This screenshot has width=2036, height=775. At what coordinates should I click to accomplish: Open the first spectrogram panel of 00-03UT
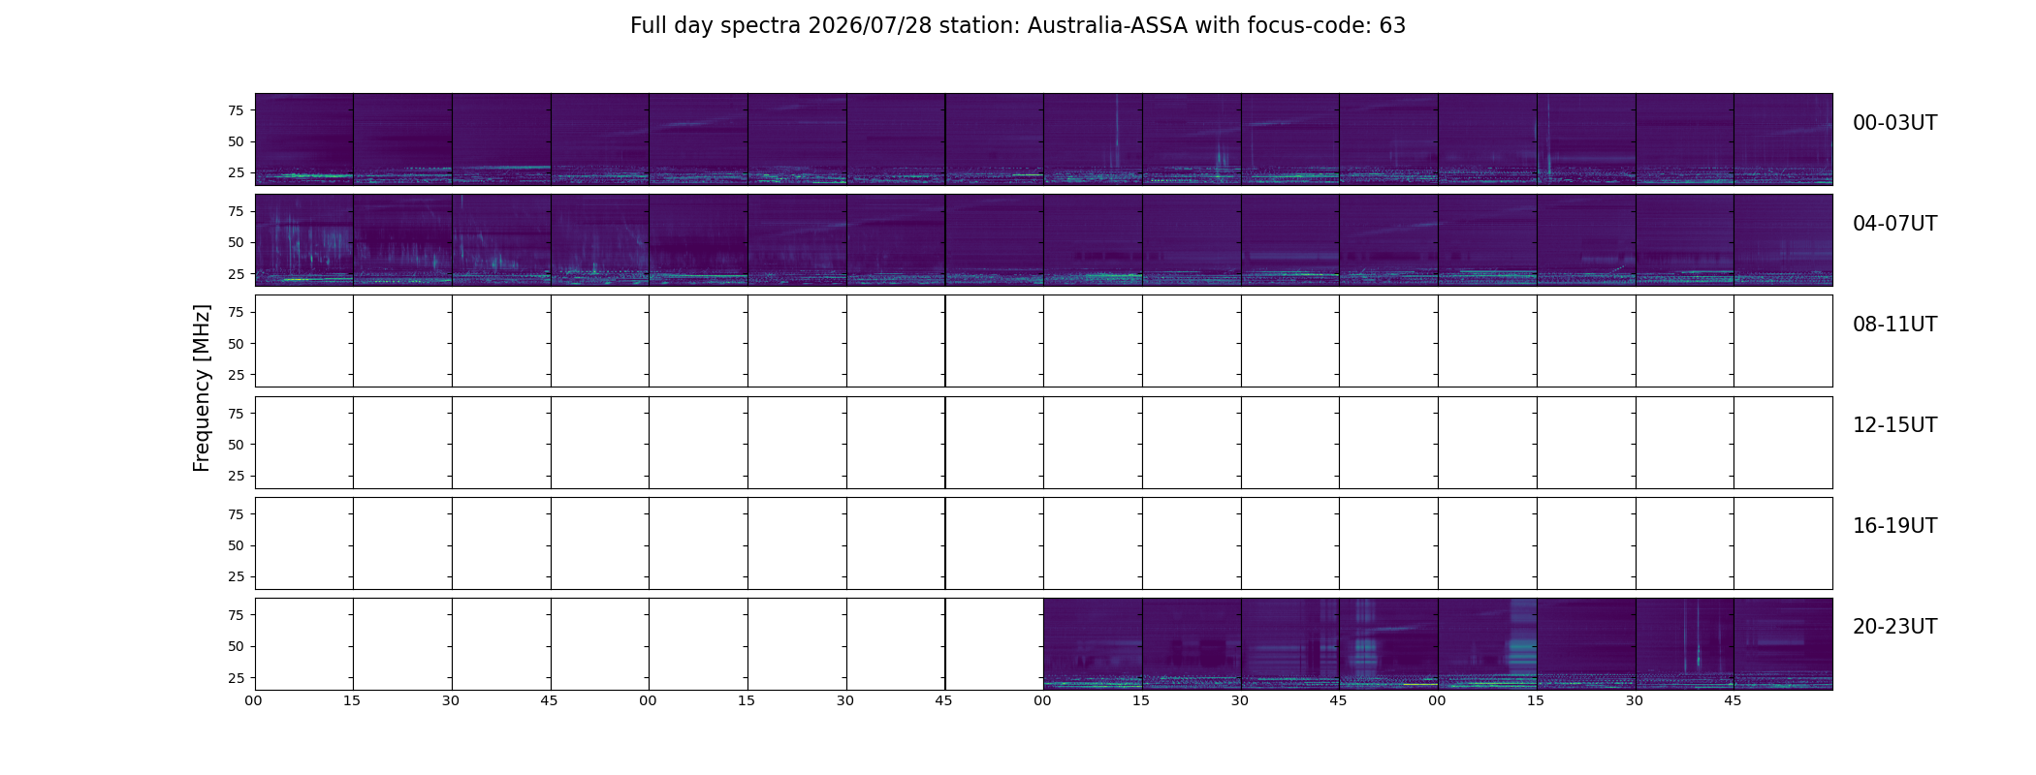pyautogui.click(x=304, y=139)
